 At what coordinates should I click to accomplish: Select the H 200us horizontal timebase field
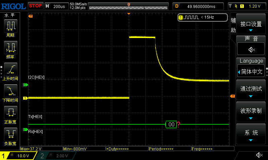pyautogui.click(x=57, y=6)
